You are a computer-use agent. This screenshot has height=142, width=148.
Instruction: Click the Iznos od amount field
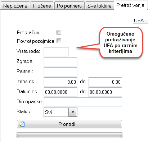tap(60, 82)
